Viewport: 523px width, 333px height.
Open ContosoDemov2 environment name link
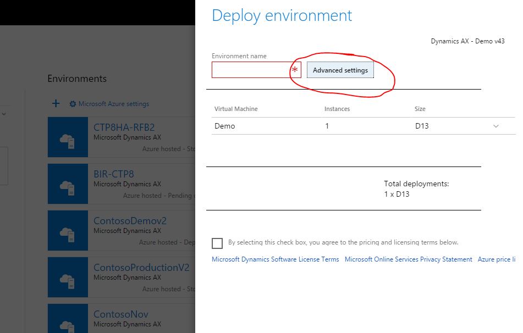130,221
